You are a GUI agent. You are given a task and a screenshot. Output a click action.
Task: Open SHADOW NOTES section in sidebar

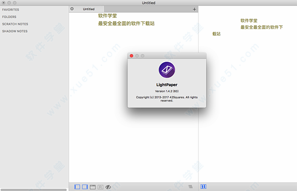[x=15, y=31]
